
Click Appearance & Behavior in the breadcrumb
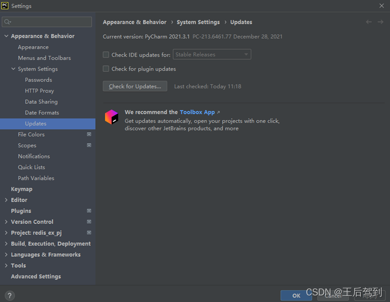tap(134, 22)
